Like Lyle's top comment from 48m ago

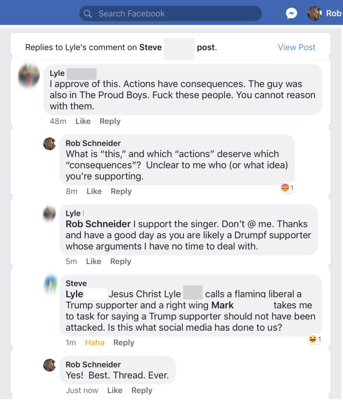click(x=83, y=121)
